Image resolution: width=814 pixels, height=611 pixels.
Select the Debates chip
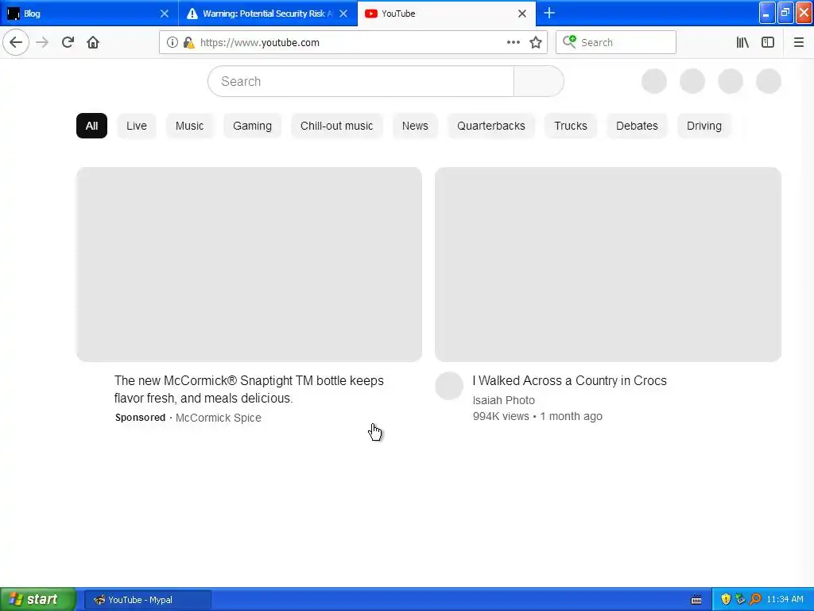pyautogui.click(x=637, y=126)
